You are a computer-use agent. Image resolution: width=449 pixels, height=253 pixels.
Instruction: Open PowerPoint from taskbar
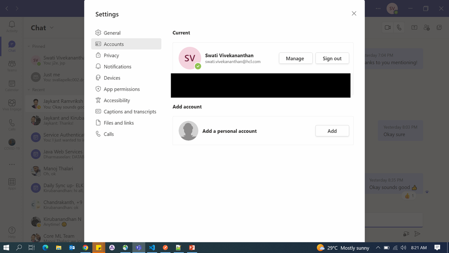point(192,248)
